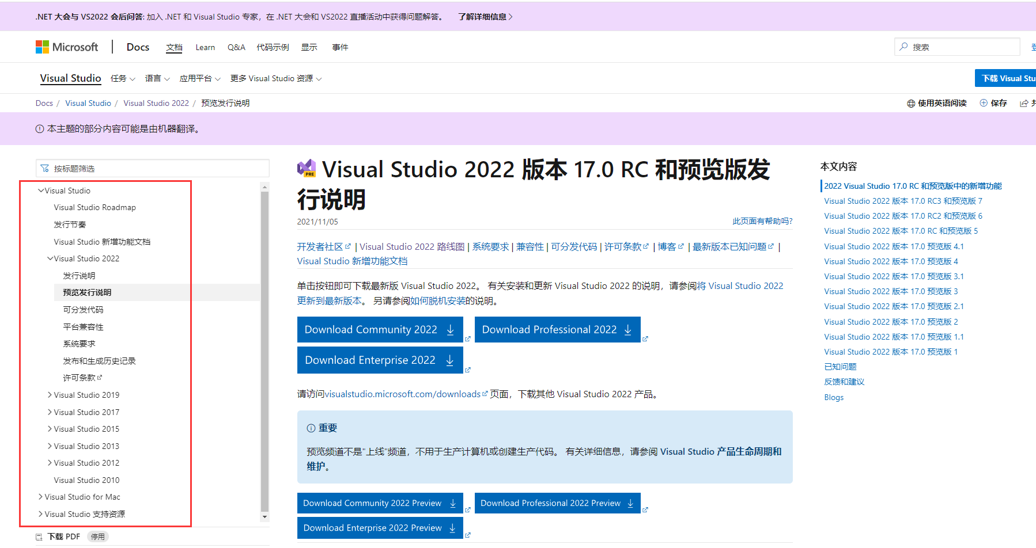Click the Microsoft logo
1036x548 pixels.
point(67,47)
